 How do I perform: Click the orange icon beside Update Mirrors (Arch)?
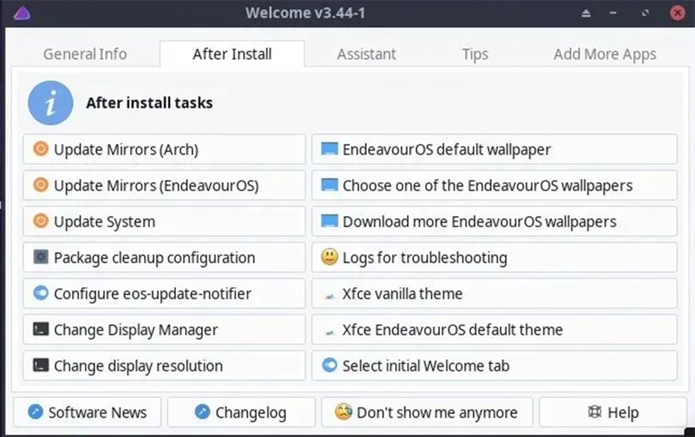click(41, 148)
